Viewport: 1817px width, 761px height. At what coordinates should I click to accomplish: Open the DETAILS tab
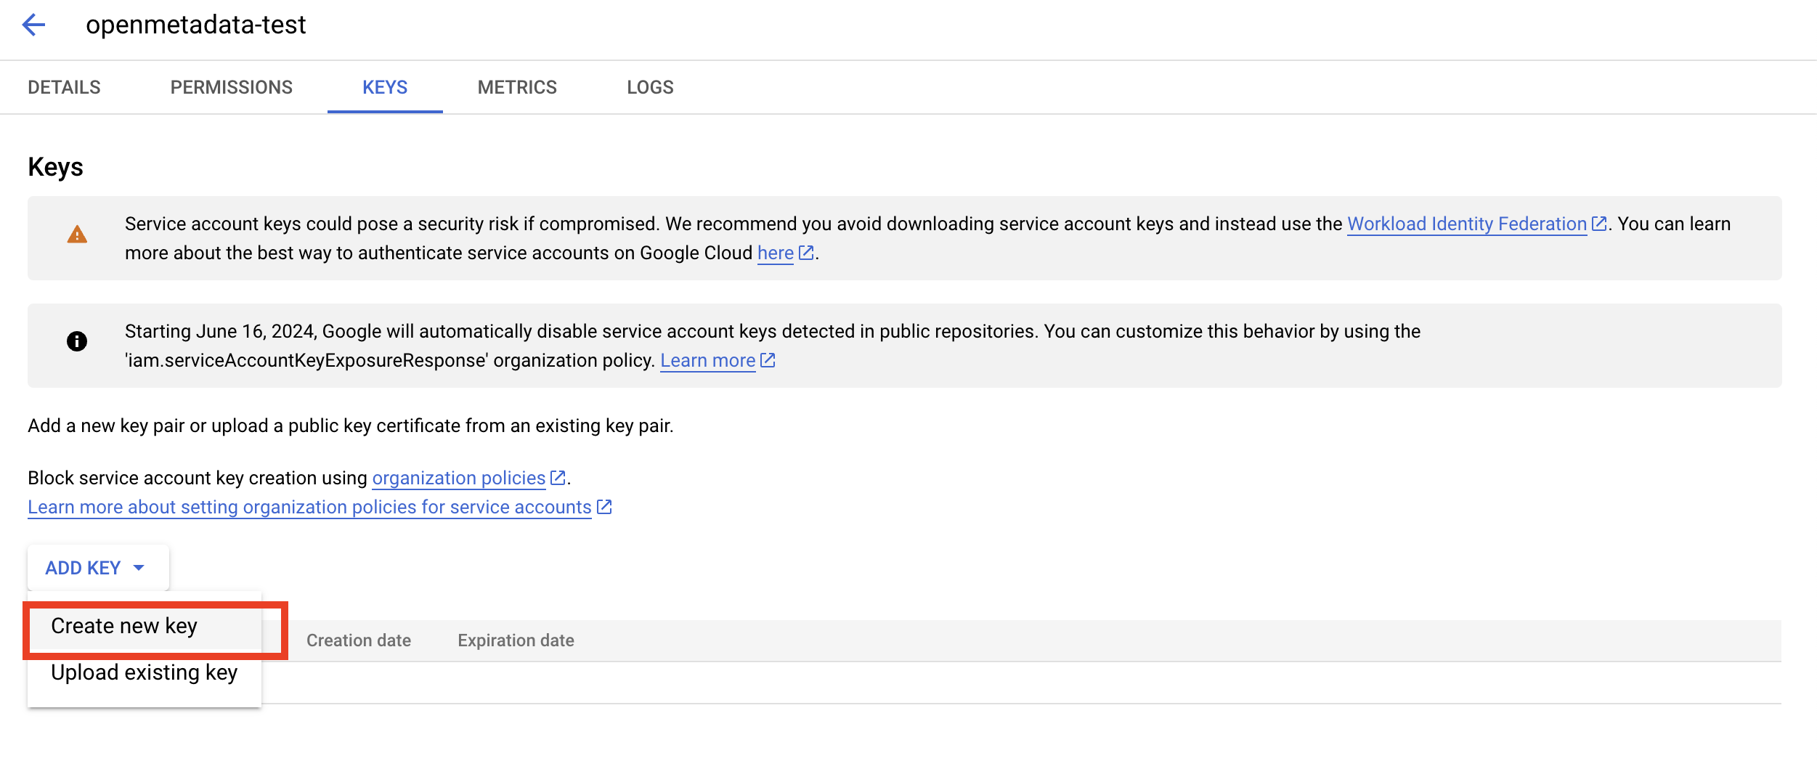click(x=64, y=87)
